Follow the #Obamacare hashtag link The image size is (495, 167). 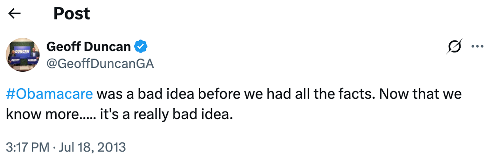pyautogui.click(x=49, y=94)
